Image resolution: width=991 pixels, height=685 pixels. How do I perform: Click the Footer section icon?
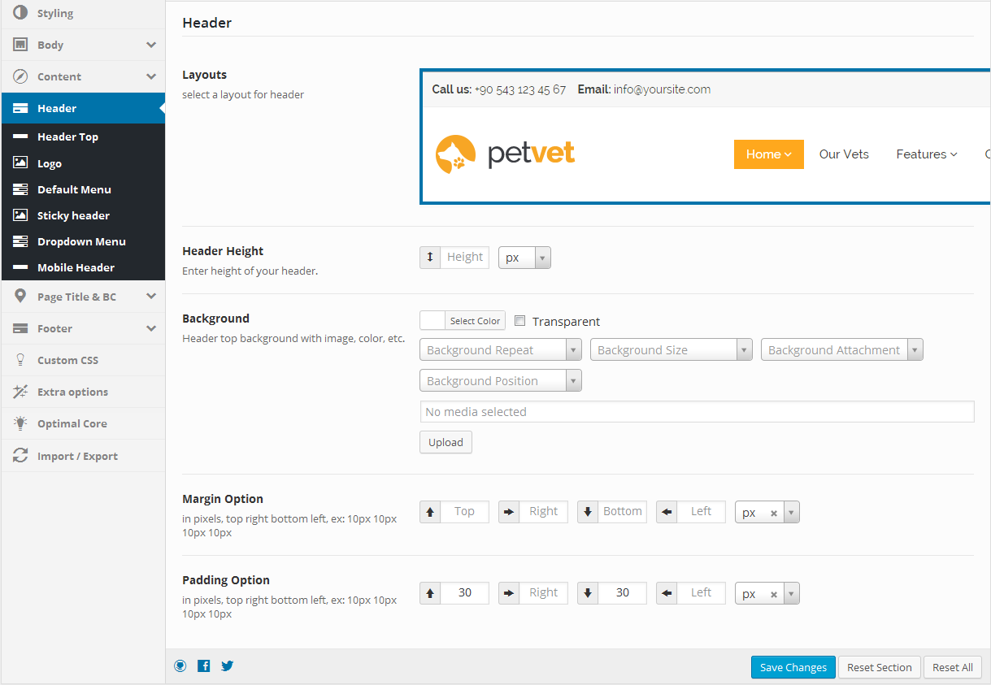pyautogui.click(x=20, y=328)
